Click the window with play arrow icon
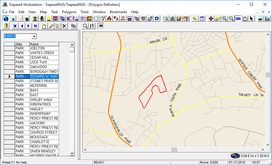Viewport: 272px width, 165px height. [x=202, y=19]
